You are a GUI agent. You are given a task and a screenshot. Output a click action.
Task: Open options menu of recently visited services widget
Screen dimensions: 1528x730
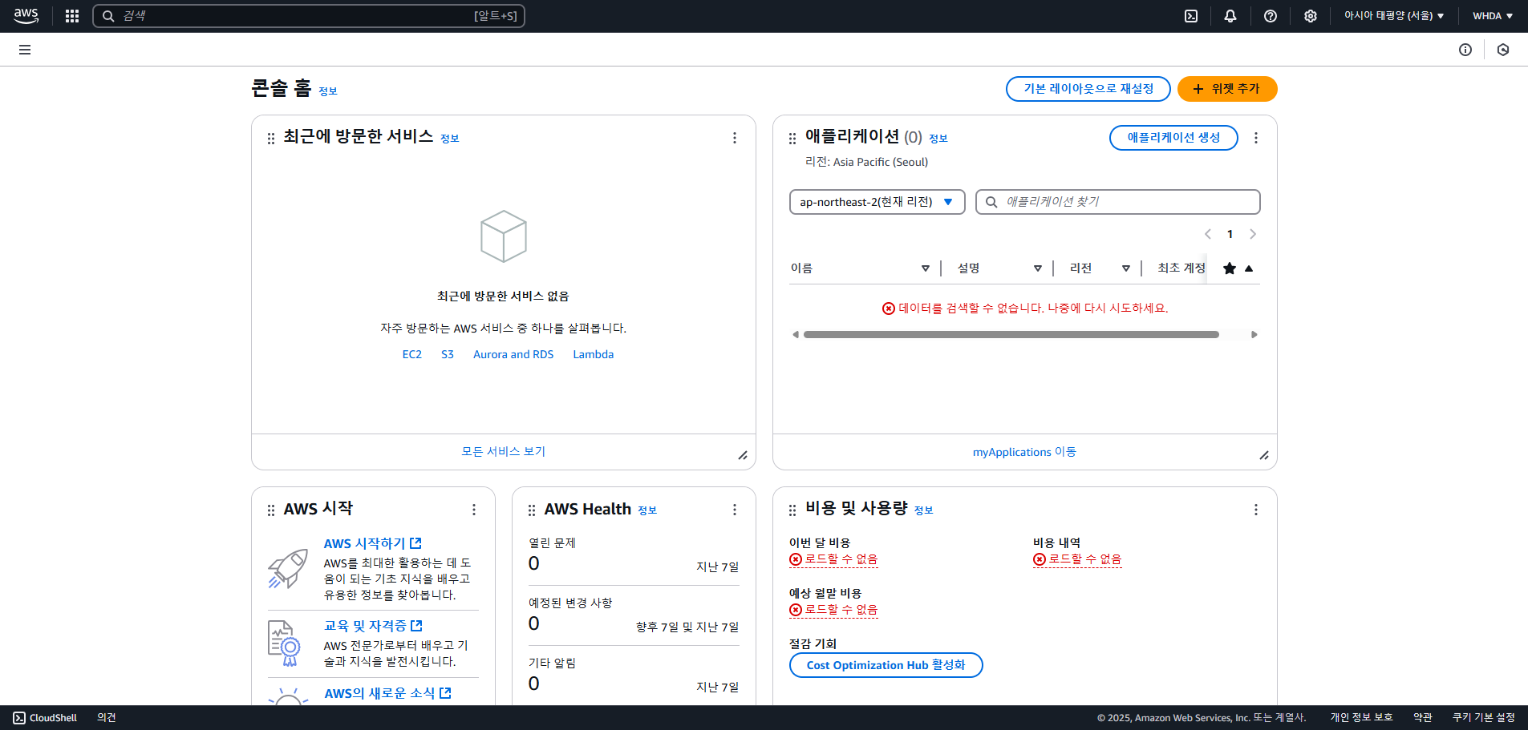[x=735, y=138]
